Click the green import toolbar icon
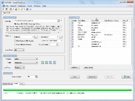135x101 pixels. click(x=11, y=9)
